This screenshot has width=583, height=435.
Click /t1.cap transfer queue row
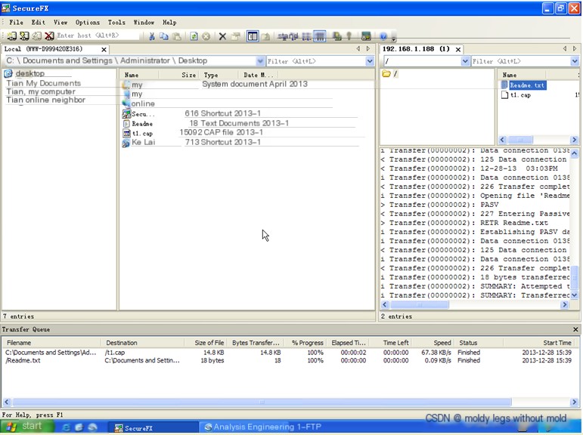pyautogui.click(x=288, y=353)
